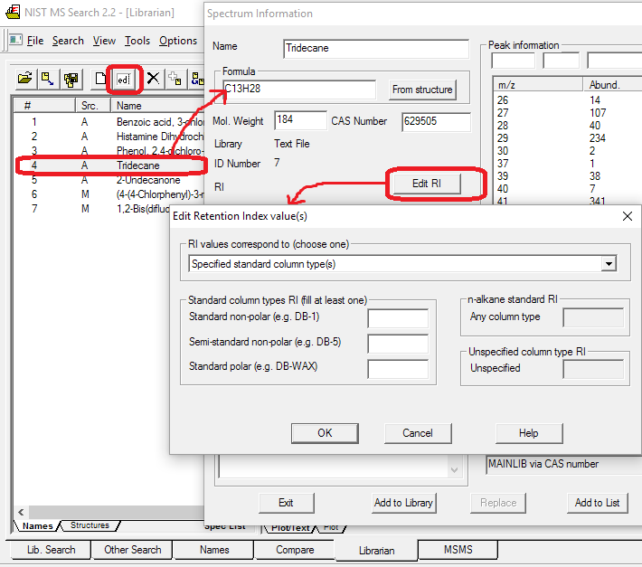The height and width of the screenshot is (567, 642).
Task: Click the Edit spectrum 'ed' icon
Action: (123, 79)
